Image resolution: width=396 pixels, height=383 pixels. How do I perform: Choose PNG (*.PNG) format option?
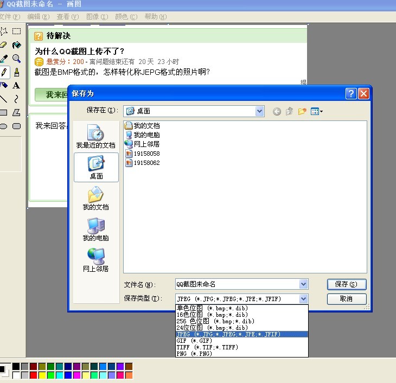242,354
